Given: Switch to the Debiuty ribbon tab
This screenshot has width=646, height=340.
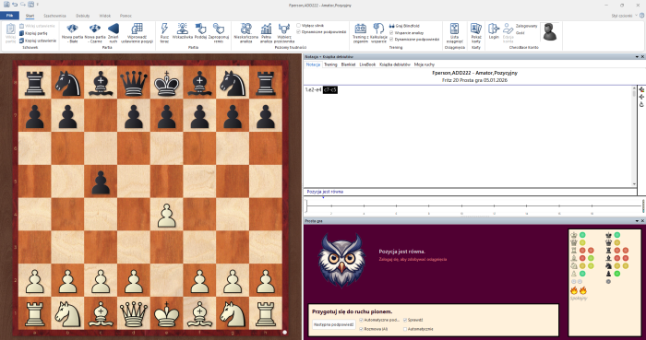Looking at the screenshot, I should [x=83, y=16].
